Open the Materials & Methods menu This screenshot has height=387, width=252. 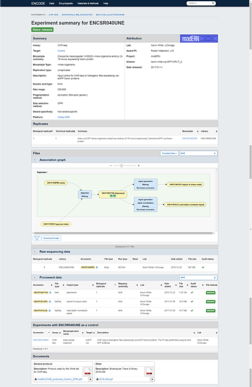tap(88, 3)
